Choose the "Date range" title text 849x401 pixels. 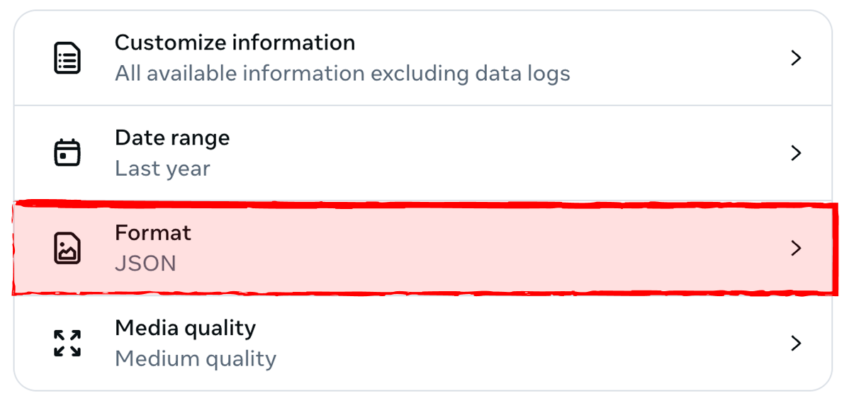coord(172,137)
